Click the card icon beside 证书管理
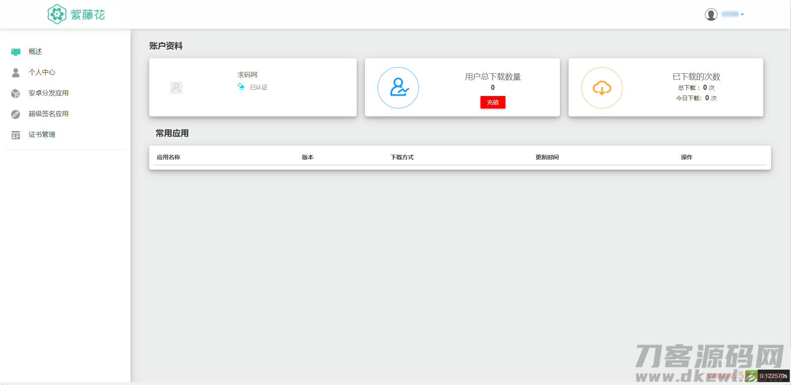Viewport: 791px width, 385px height. 16,135
